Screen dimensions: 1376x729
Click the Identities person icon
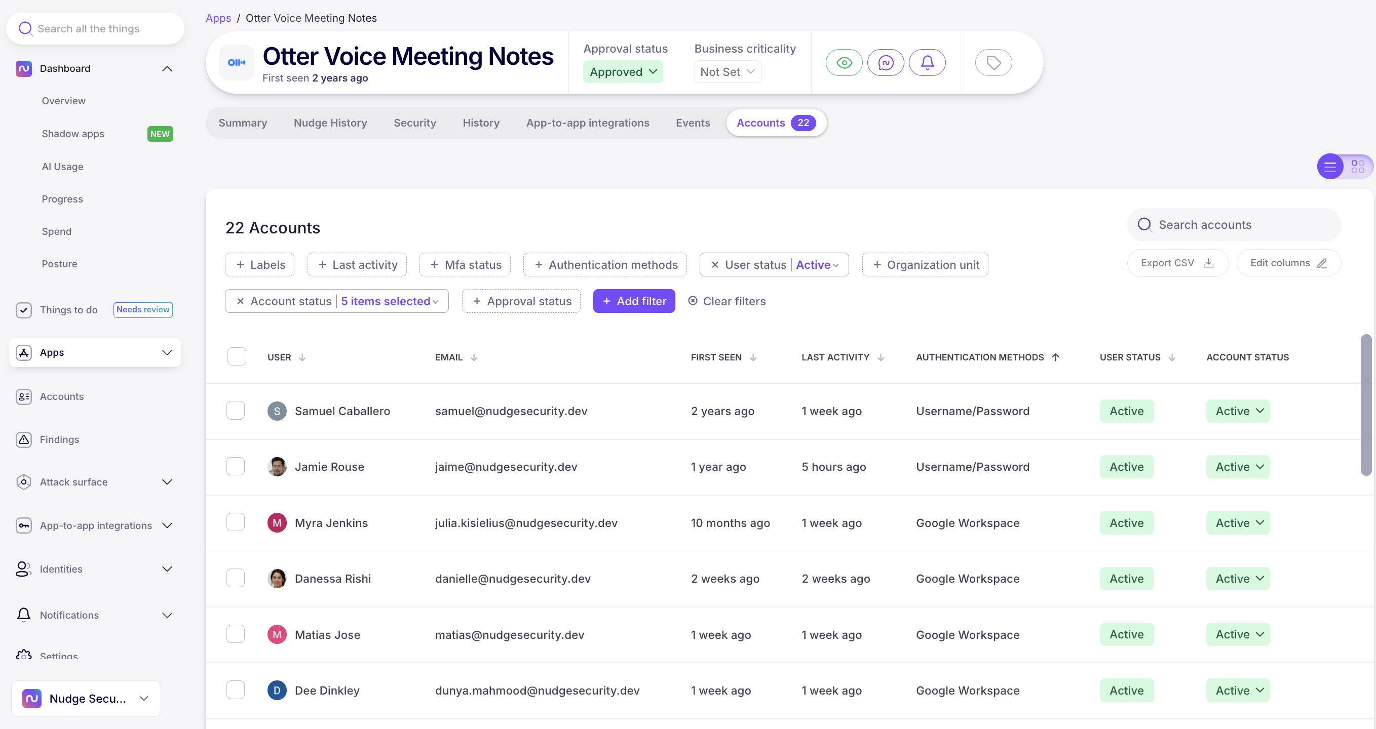(x=23, y=569)
